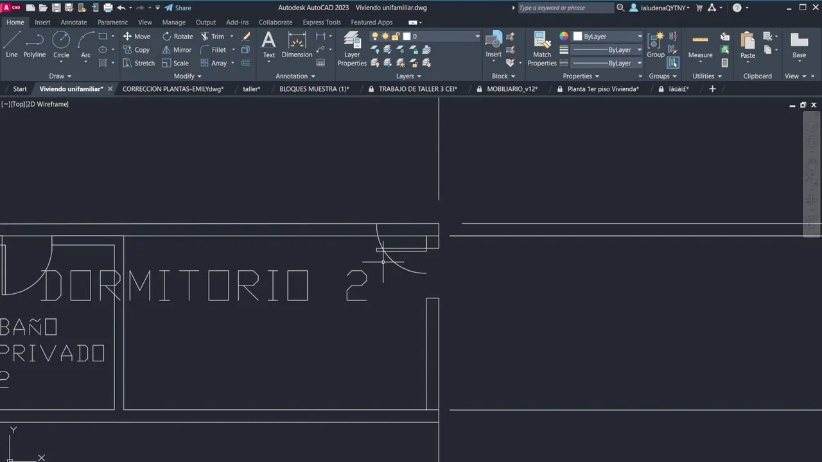
Task: Activate the Fillet command
Action: (213, 49)
